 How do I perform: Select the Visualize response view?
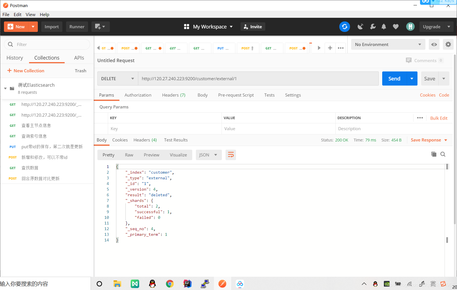[x=178, y=155]
